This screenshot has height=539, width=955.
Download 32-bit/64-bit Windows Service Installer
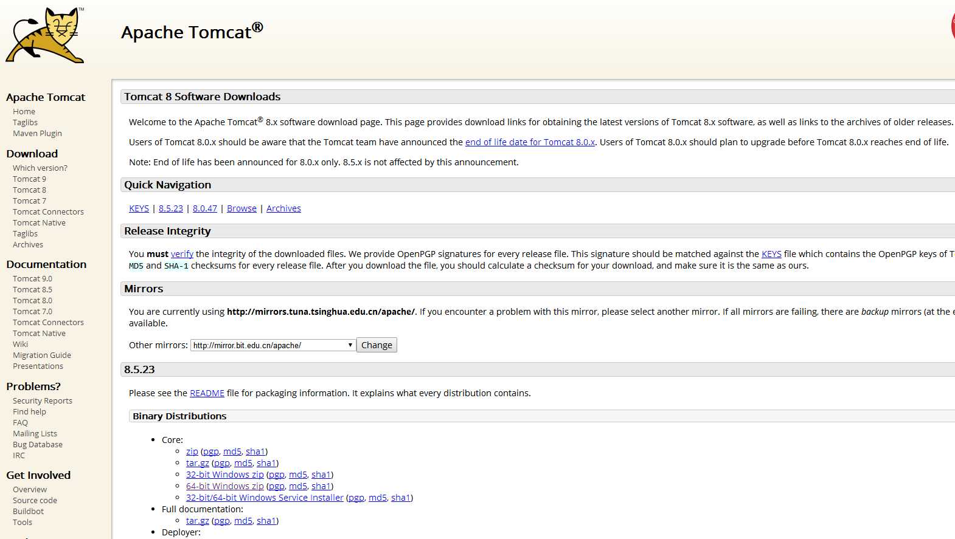point(265,498)
